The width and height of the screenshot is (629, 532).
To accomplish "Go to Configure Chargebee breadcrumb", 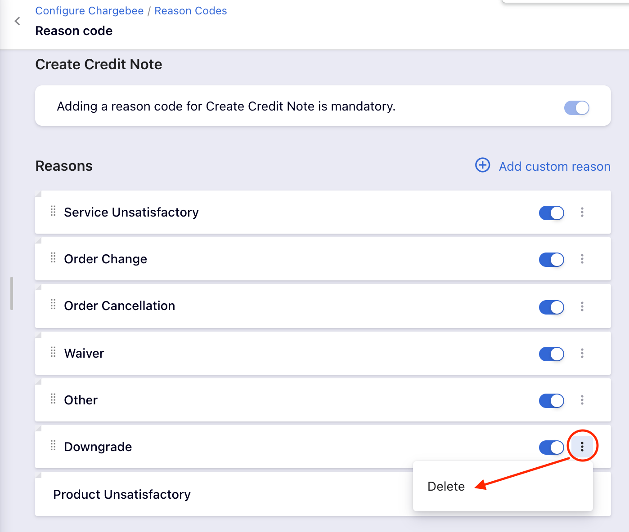I will [x=90, y=11].
